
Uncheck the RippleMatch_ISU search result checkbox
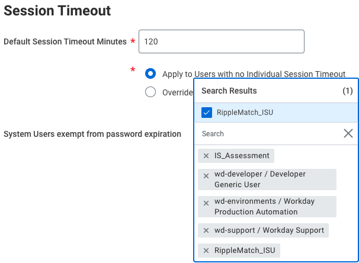click(x=207, y=113)
